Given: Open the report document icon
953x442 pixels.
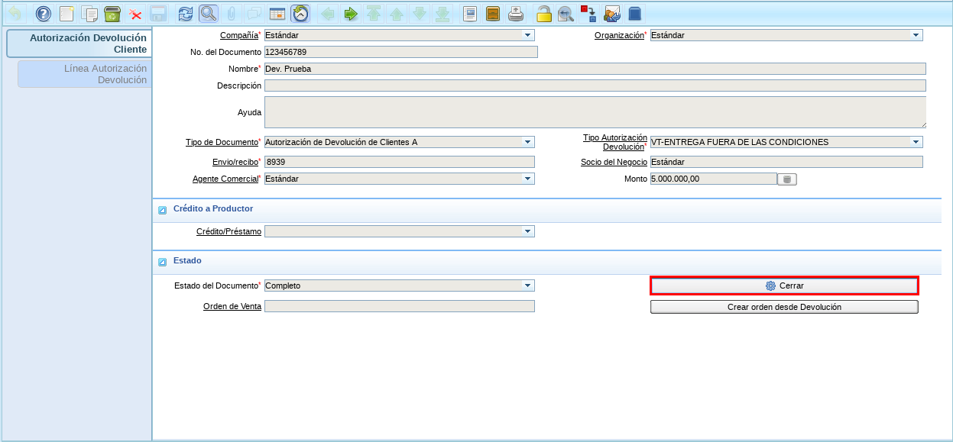Looking at the screenshot, I should point(470,14).
